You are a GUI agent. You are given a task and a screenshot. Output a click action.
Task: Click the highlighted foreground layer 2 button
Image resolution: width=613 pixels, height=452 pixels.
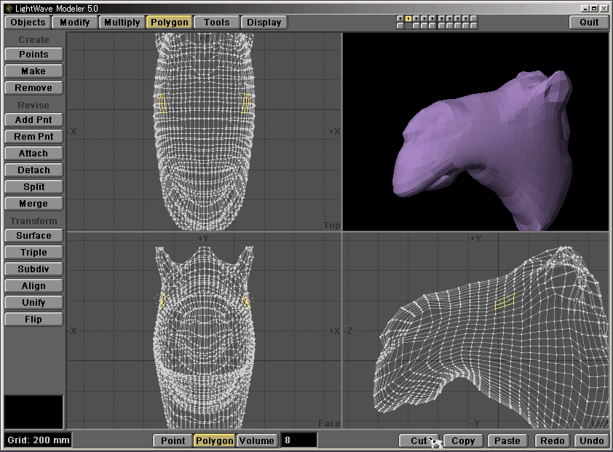(408, 18)
